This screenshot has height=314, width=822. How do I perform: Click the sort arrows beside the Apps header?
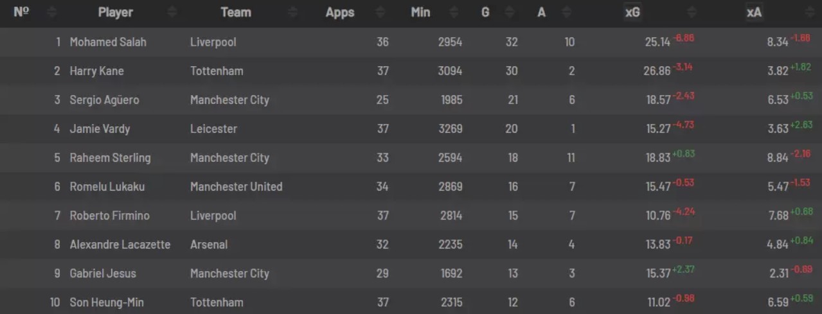(x=380, y=13)
